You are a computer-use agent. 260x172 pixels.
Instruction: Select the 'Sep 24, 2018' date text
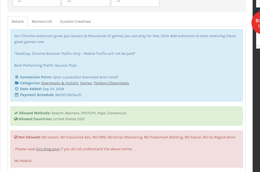(53, 89)
